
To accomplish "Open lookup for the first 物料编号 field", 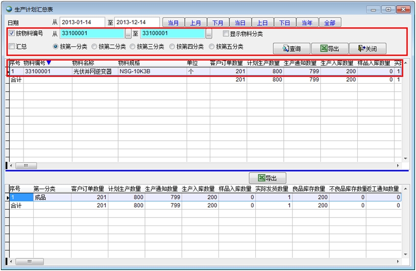I will pyautogui.click(x=128, y=34).
